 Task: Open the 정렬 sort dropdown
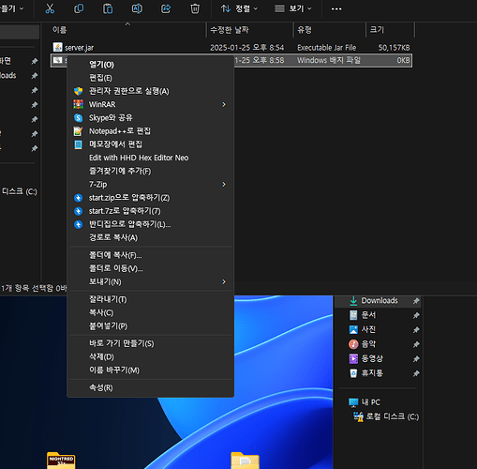click(239, 8)
